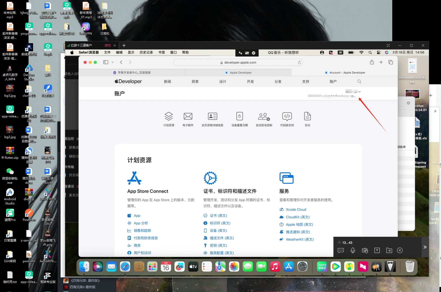This screenshot has width=441, height=292.
Task: Select the Android Studio desktop icon
Action: pyautogui.click(x=10, y=197)
